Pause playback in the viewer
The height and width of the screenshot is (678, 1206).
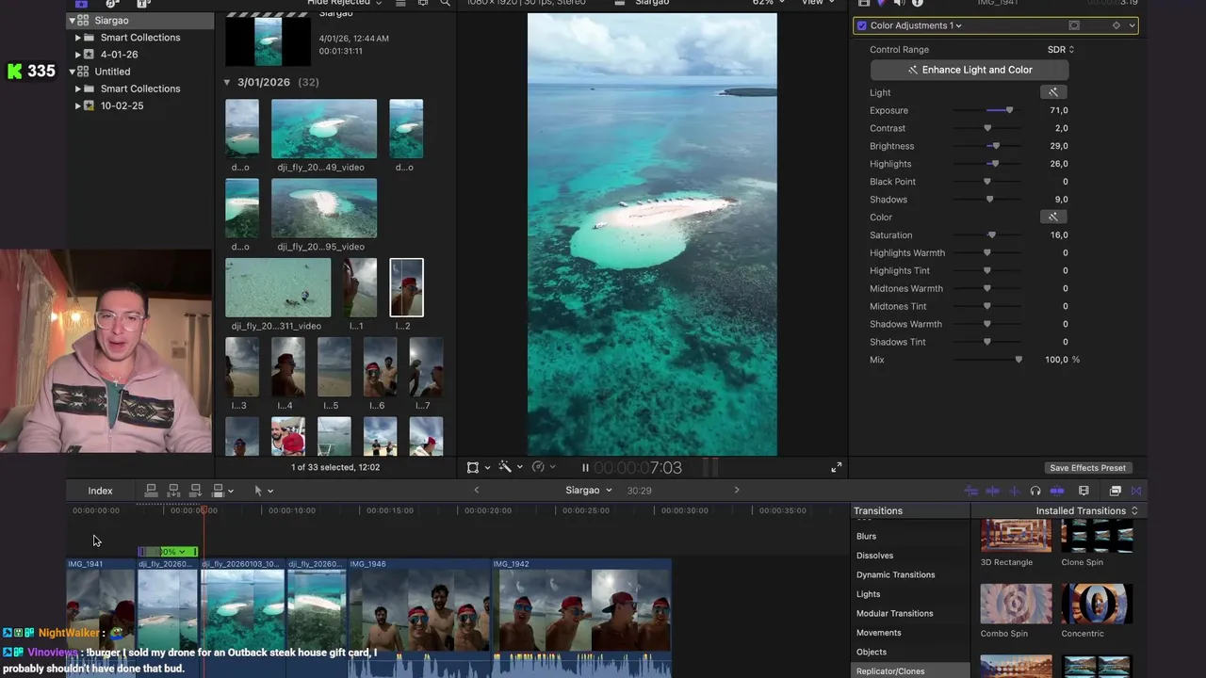coord(585,468)
